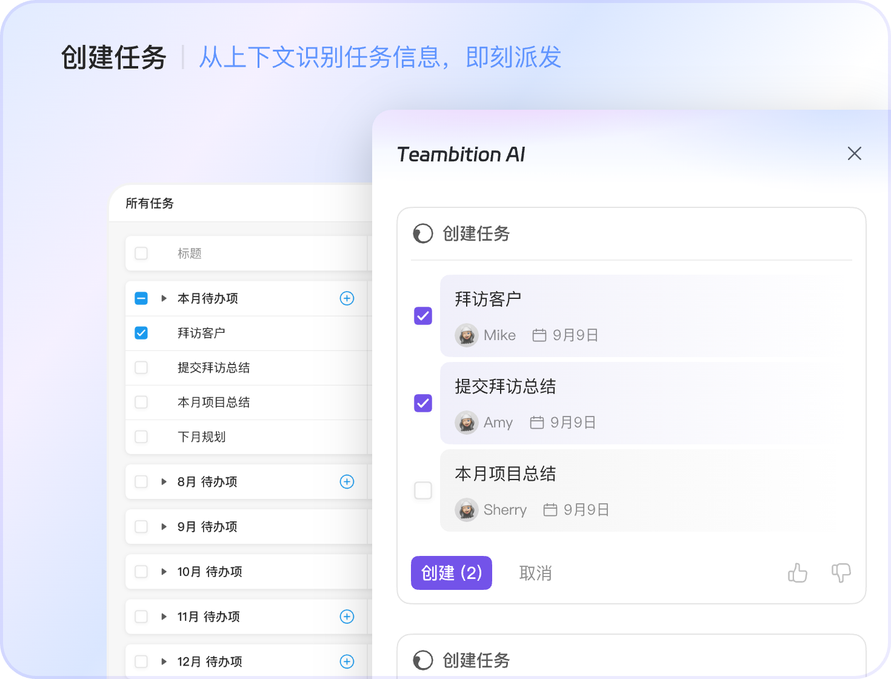
Task: Collapse the 本月待办项 group arrow
Action: point(164,298)
